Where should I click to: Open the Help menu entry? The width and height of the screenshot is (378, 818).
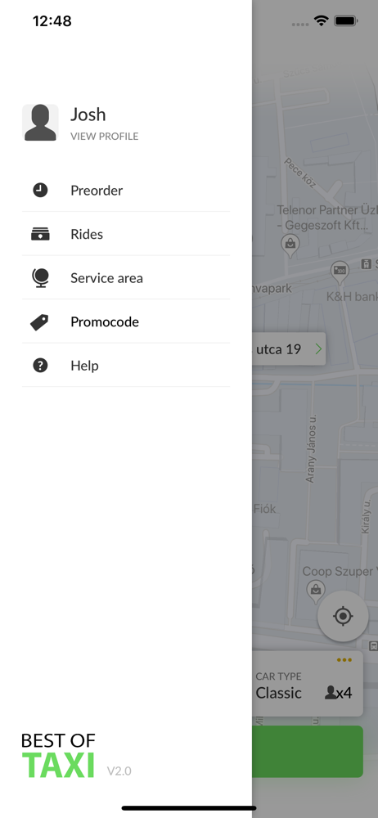[x=126, y=365]
